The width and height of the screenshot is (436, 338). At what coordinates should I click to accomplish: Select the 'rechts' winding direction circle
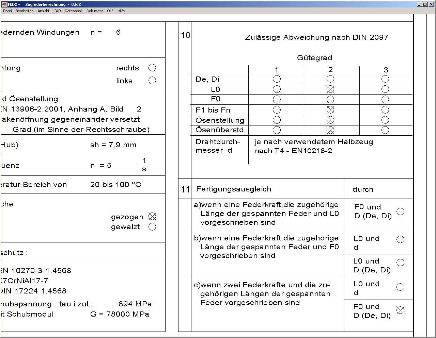click(x=152, y=68)
